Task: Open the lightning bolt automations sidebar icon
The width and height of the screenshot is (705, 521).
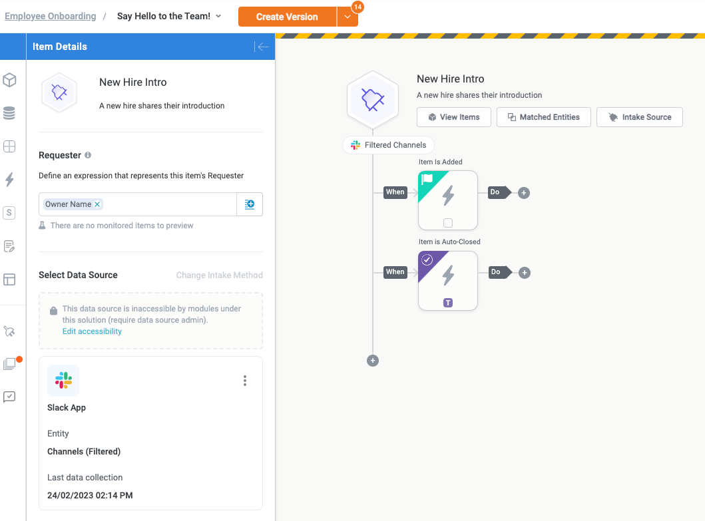Action: [9, 180]
